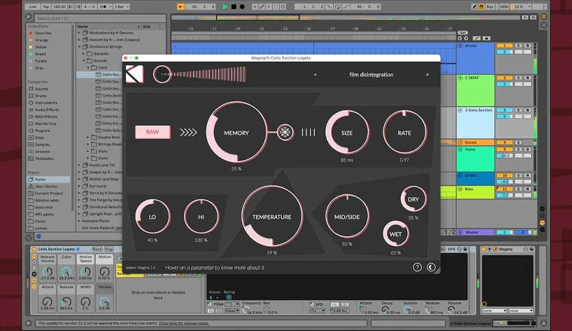Open release notes link in status bar

pos(183,323)
